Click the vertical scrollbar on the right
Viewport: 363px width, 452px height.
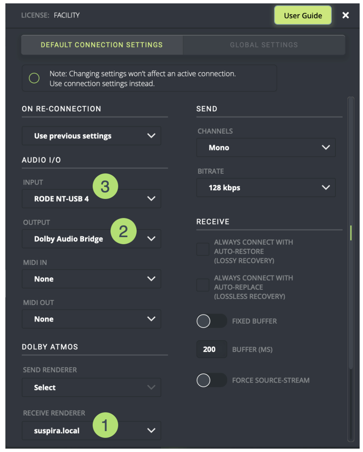tap(351, 233)
